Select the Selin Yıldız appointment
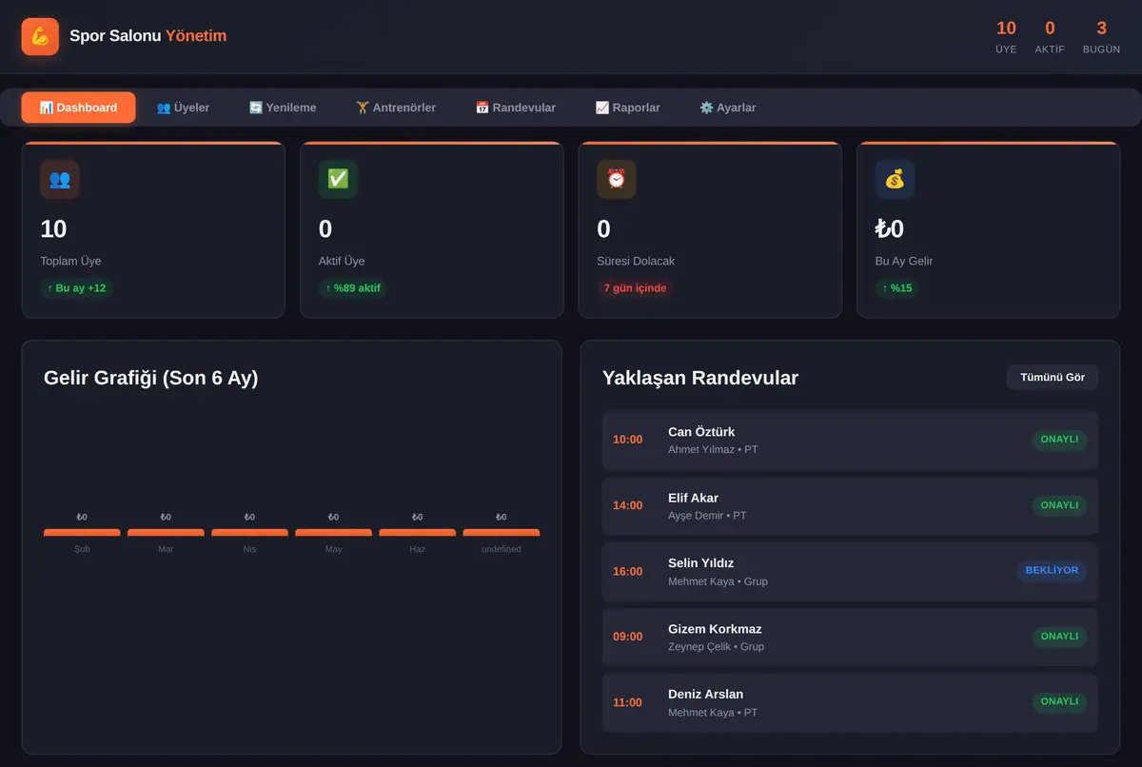Viewport: 1142px width, 767px height. tap(850, 571)
